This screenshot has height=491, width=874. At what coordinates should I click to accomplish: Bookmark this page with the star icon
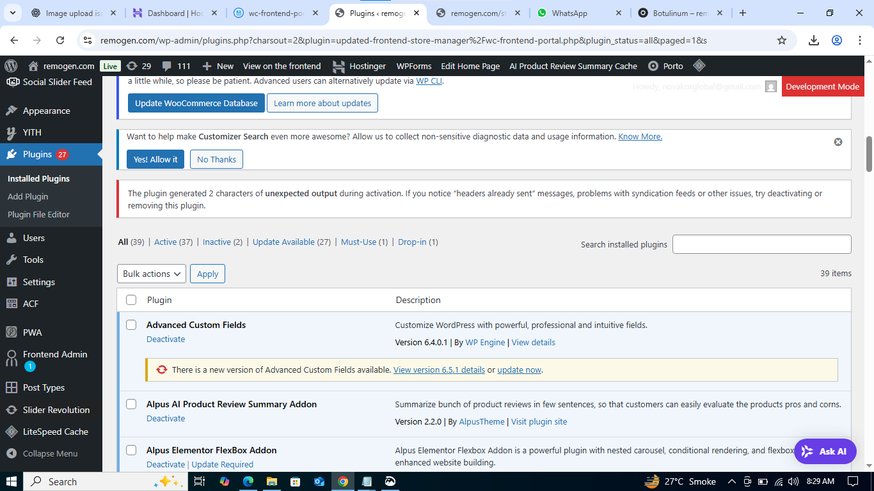[x=781, y=40]
